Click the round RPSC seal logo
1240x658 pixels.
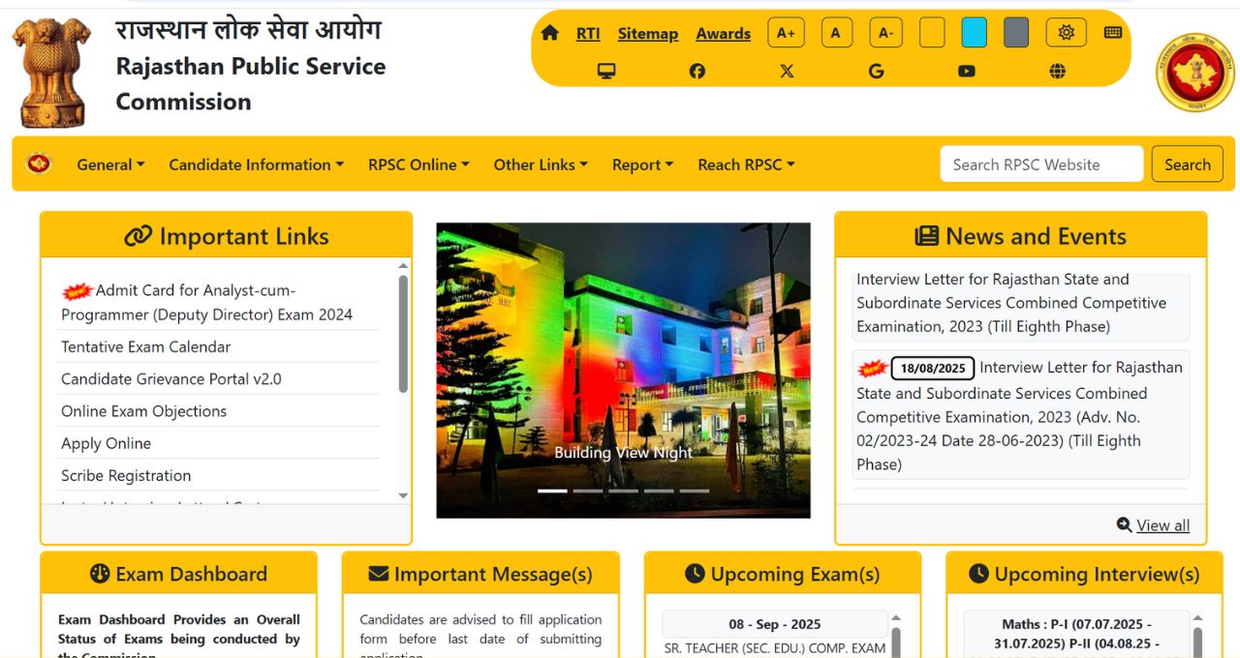pyautogui.click(x=1195, y=72)
